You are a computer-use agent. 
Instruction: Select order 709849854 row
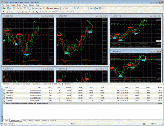[x=83, y=90]
